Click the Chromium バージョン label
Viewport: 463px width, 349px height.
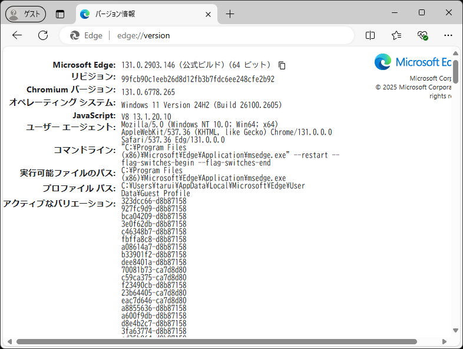coord(71,89)
